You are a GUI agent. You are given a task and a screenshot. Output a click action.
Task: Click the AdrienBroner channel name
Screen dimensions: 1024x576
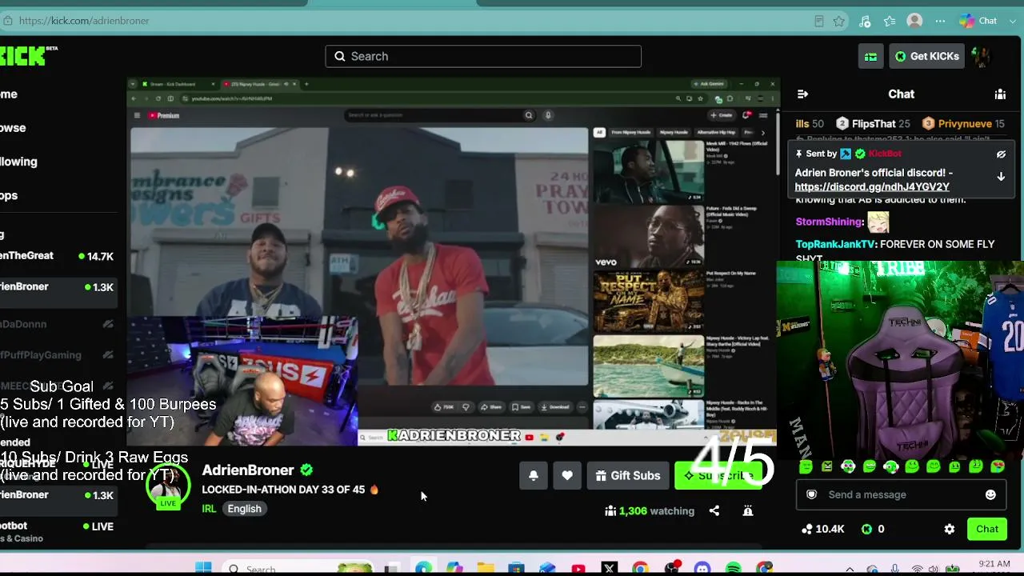(248, 470)
